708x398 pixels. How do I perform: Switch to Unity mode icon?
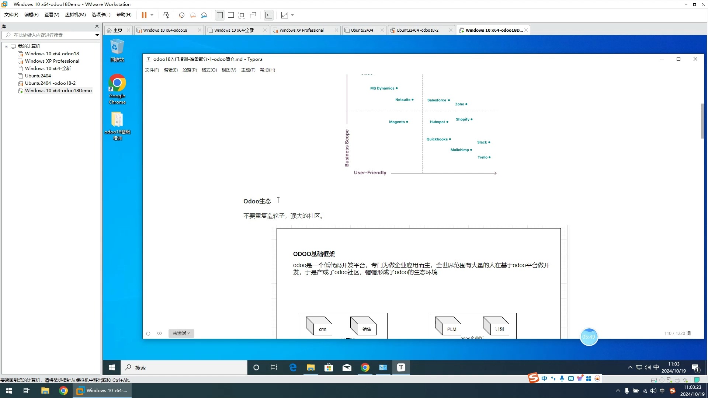pyautogui.click(x=253, y=15)
